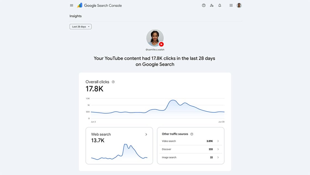Open the Google apps grid
The image size is (310, 175).
pos(231,5)
